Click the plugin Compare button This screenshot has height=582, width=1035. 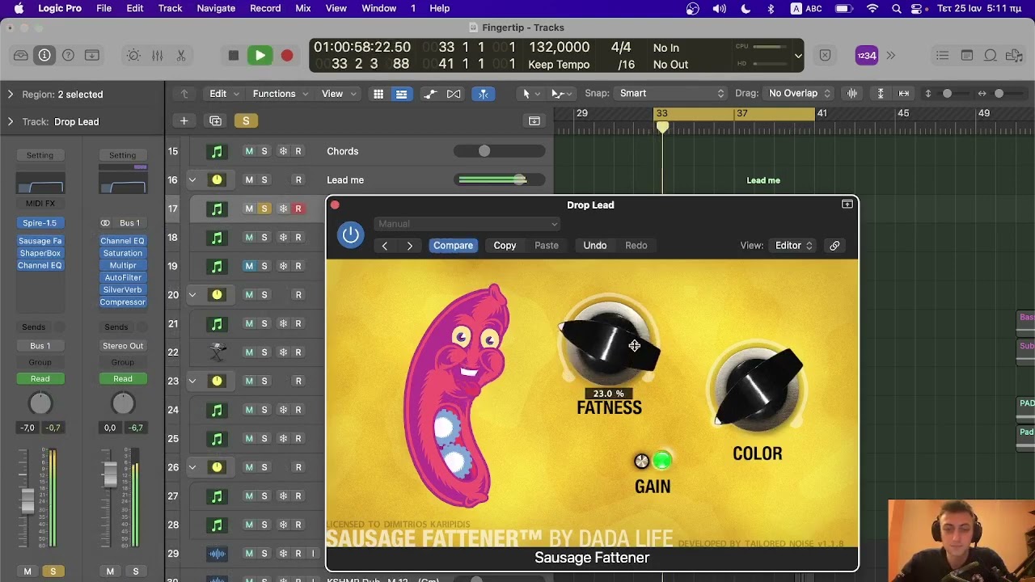[453, 246]
